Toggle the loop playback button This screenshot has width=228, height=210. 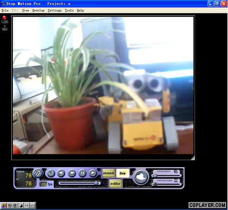[x=51, y=173]
